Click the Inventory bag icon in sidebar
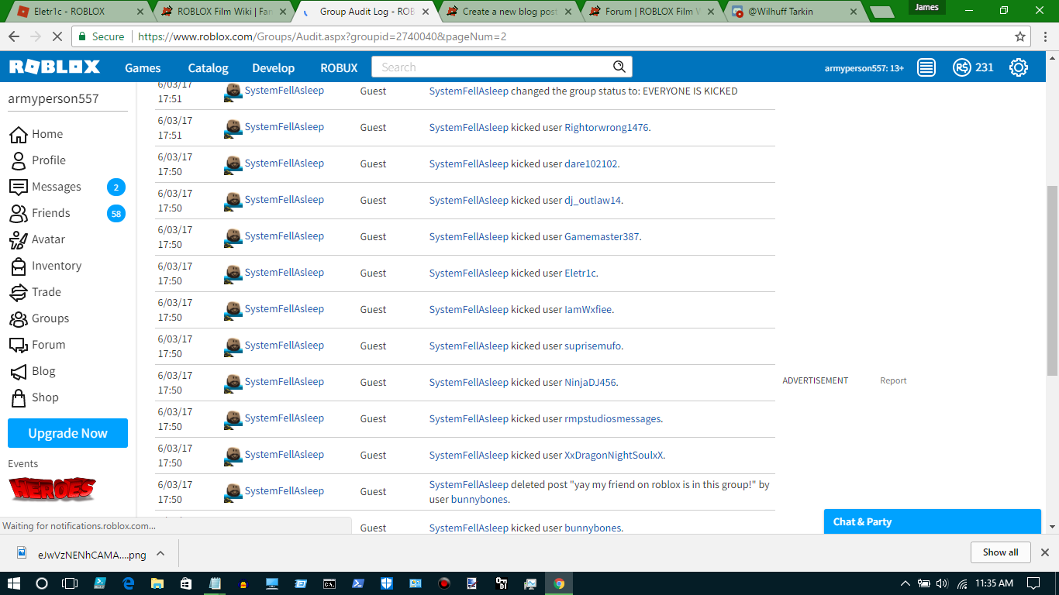The image size is (1059, 595). (x=18, y=267)
